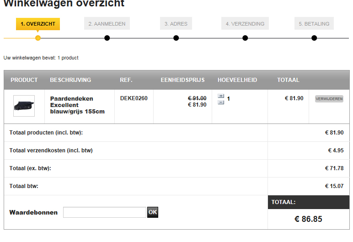This screenshot has height=242, width=353.
Task: Open the Paardendeken Excellent product link
Action: coord(77,105)
